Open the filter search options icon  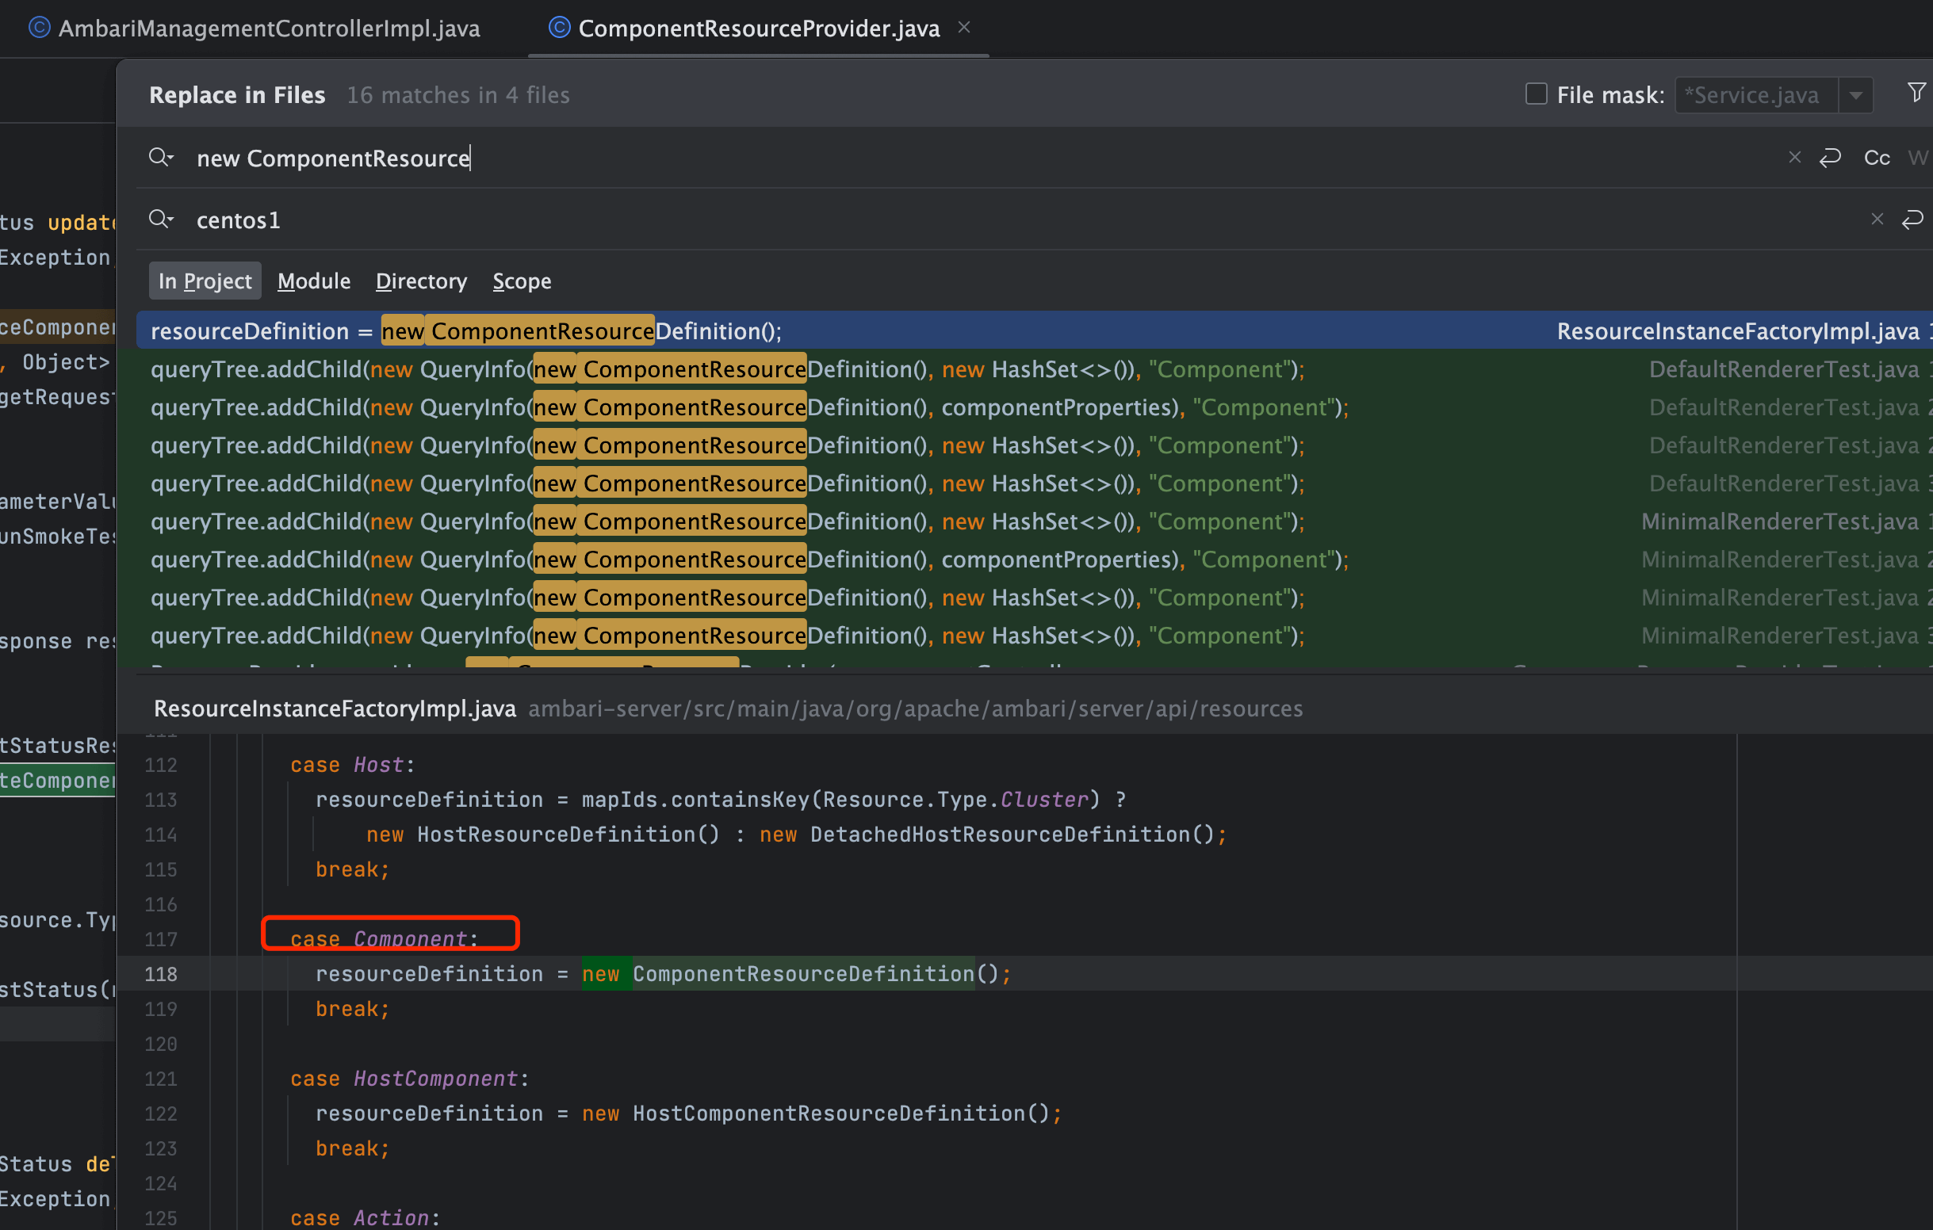[x=1916, y=93]
